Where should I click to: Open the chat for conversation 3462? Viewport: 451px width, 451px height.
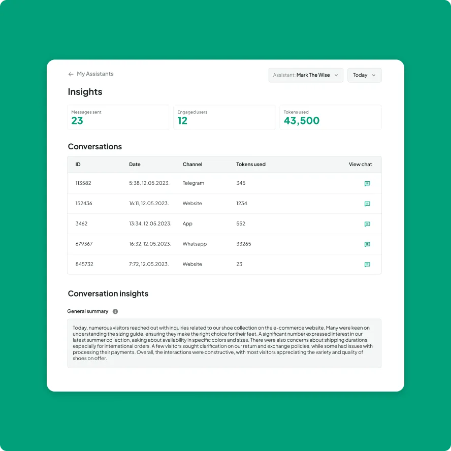[367, 224]
